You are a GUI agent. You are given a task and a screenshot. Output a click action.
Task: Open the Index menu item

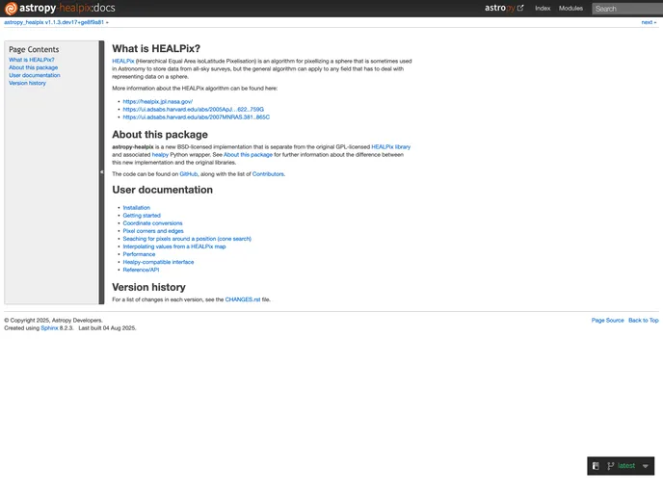pyautogui.click(x=543, y=9)
